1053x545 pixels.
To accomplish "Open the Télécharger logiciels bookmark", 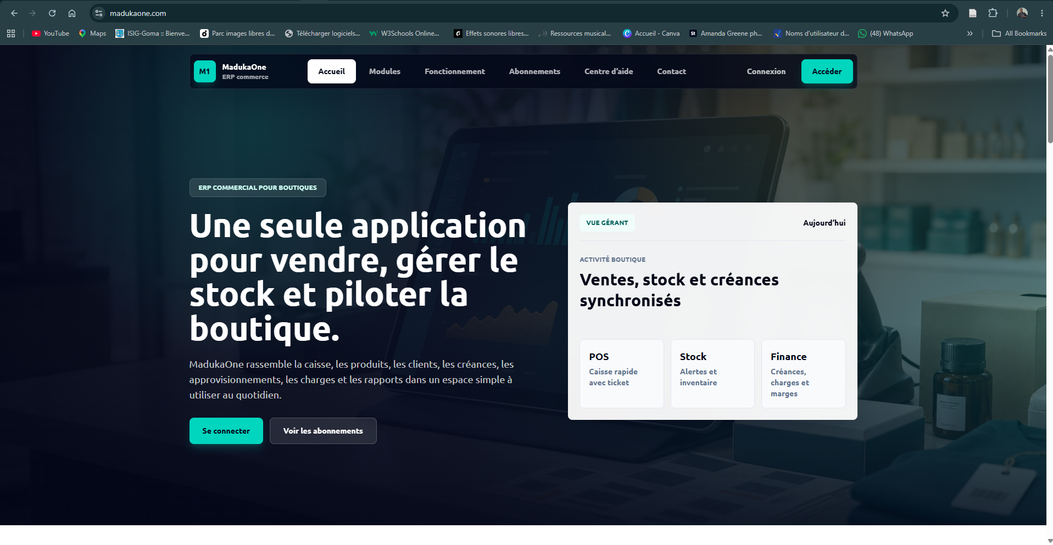I will [x=322, y=33].
